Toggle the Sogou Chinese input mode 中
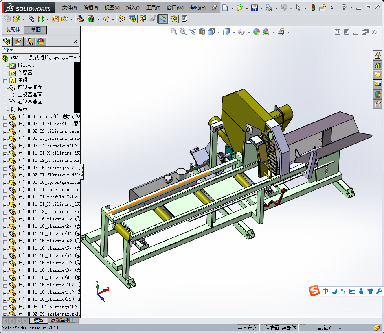Viewport: 384px width, 333px height. tap(325, 291)
